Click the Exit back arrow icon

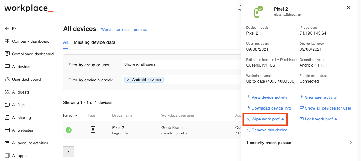(7, 29)
